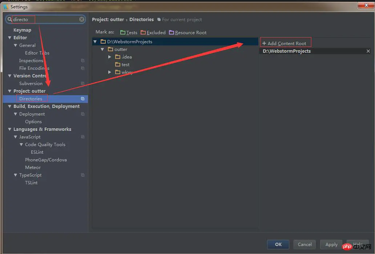Open the ESLint settings page
375x254 pixels.
37,152
